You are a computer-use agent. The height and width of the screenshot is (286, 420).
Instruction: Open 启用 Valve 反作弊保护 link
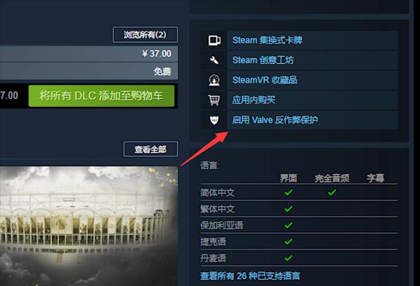click(x=275, y=120)
